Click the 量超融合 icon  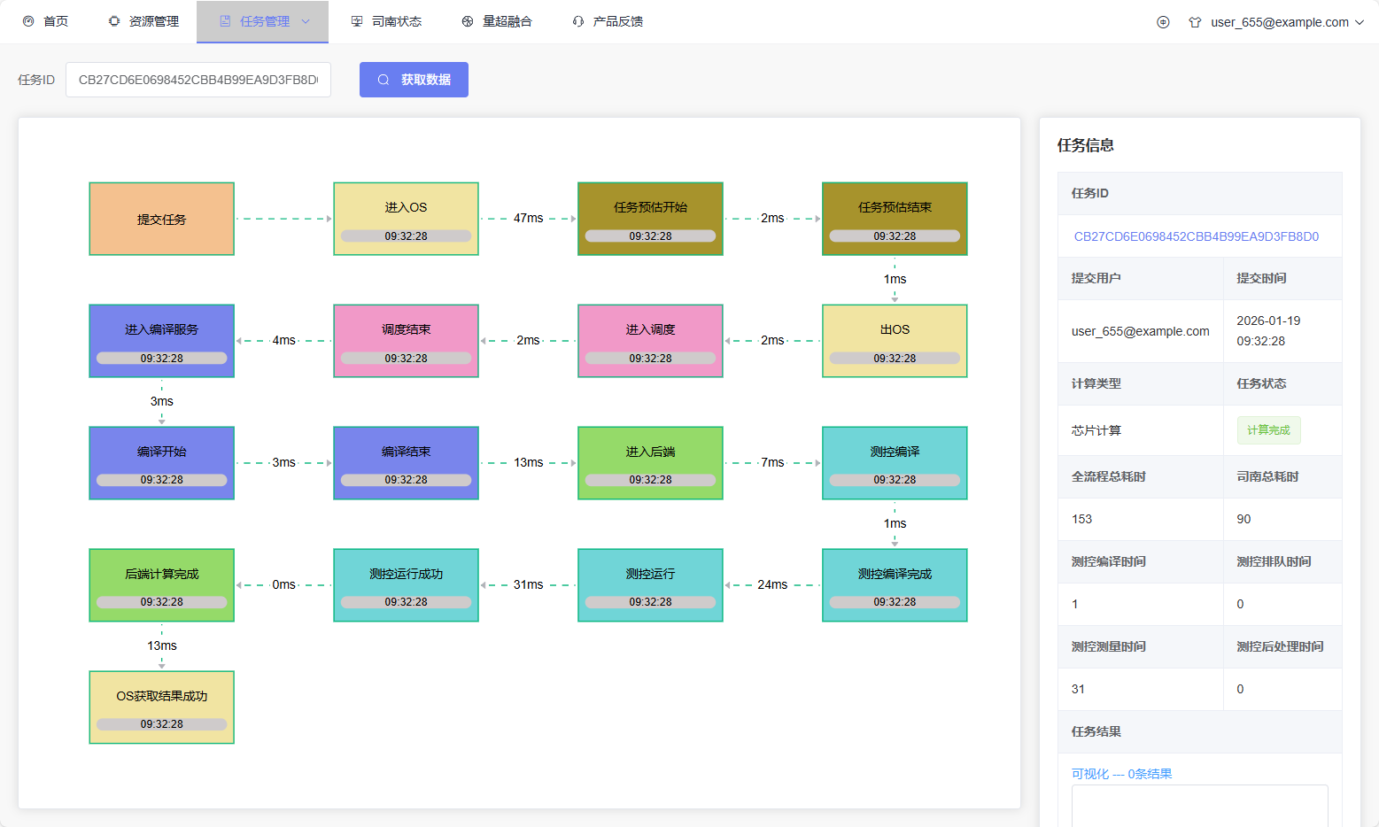tap(468, 21)
